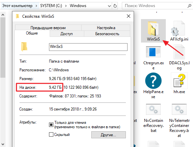Screen dimensions: 193x147
Task: Click the folder name field containing WinSxS
Action: tap(88, 47)
